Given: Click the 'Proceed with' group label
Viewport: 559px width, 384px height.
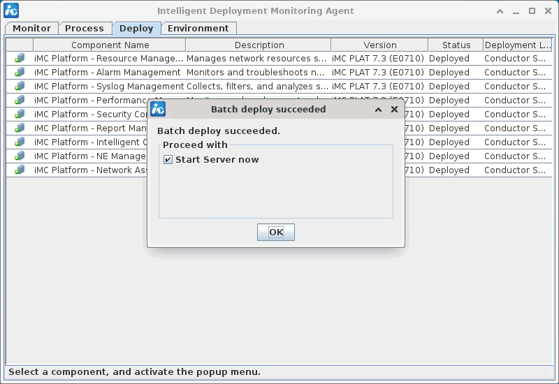Looking at the screenshot, I should click(x=195, y=145).
